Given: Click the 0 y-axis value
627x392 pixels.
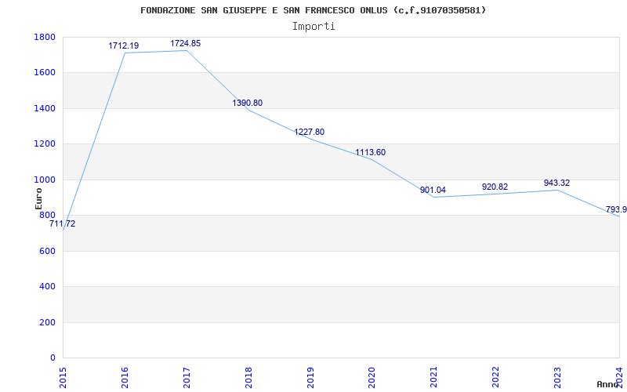Looking at the screenshot, I should pyautogui.click(x=53, y=358).
